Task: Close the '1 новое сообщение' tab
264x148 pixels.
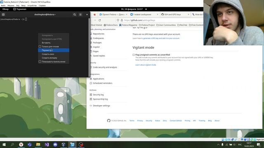Action: click(x=158, y=15)
